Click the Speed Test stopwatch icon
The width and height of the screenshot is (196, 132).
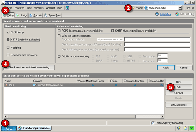(46, 15)
